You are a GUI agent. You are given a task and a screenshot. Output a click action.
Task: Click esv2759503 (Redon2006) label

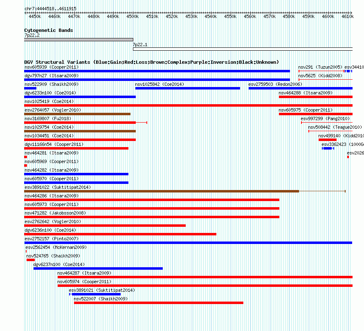tap(275, 85)
